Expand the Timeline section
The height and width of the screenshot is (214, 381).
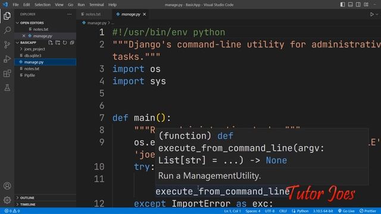pyautogui.click(x=28, y=204)
